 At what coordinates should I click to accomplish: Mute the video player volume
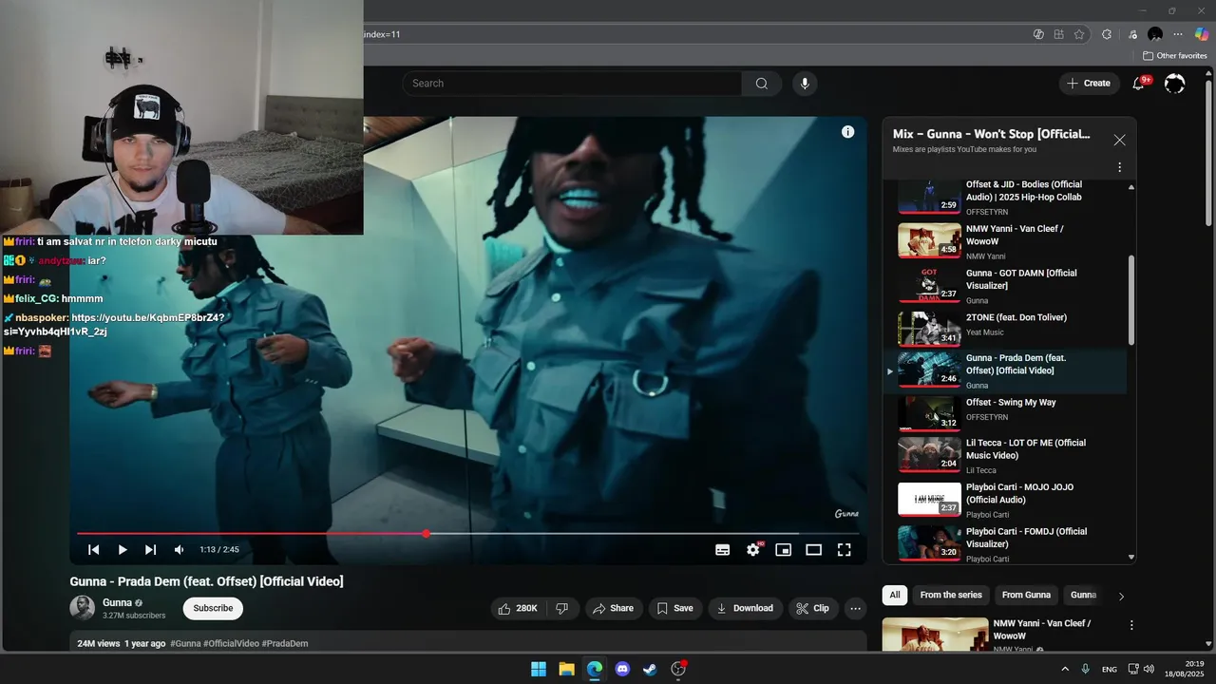click(179, 549)
